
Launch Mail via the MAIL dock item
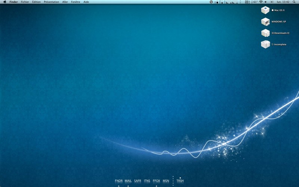pos(128,181)
